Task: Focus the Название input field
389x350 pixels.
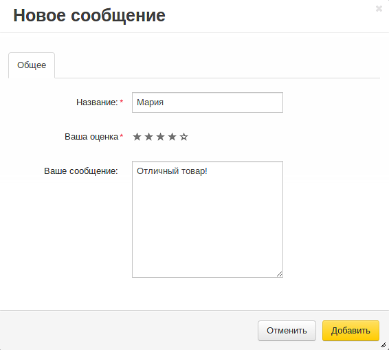Action: pyautogui.click(x=208, y=102)
